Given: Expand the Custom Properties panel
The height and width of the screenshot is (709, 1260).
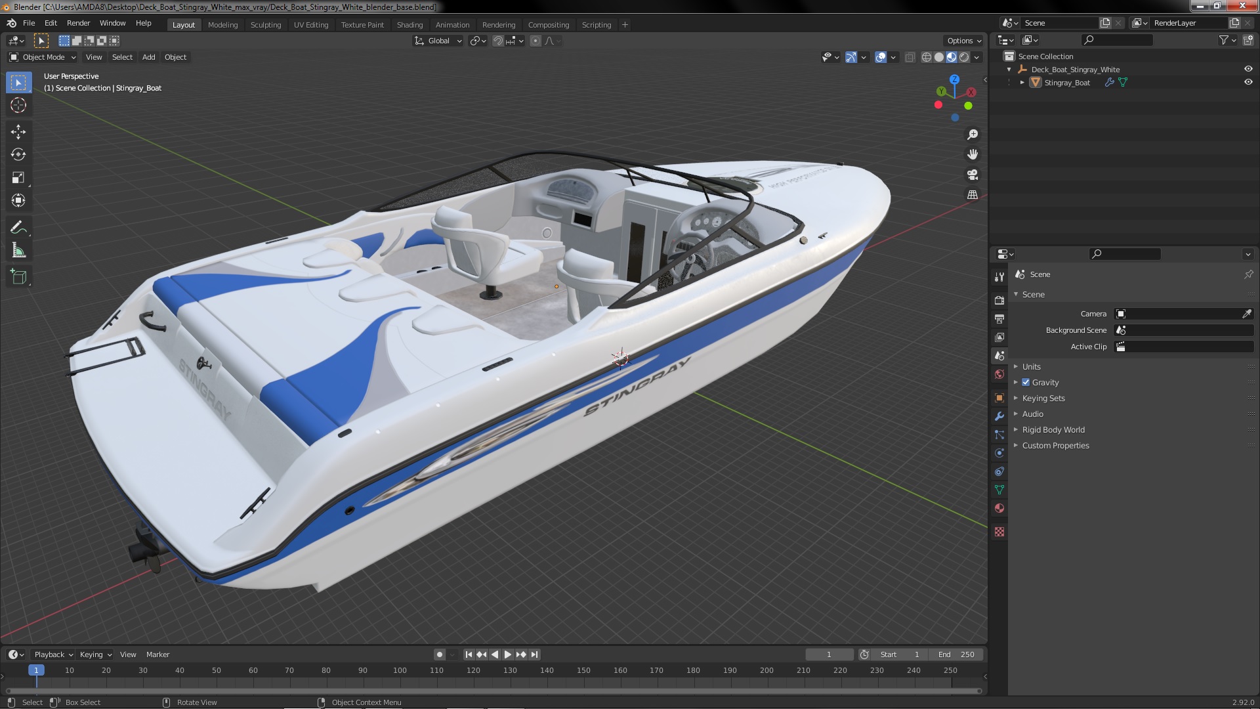Looking at the screenshot, I should pos(1055,445).
